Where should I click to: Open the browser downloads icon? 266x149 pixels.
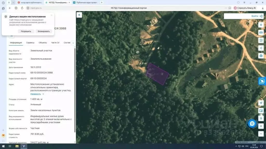263,8
